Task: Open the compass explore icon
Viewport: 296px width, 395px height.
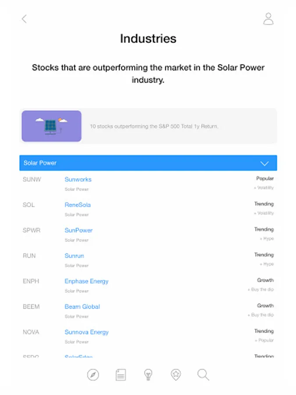Action: click(x=93, y=375)
